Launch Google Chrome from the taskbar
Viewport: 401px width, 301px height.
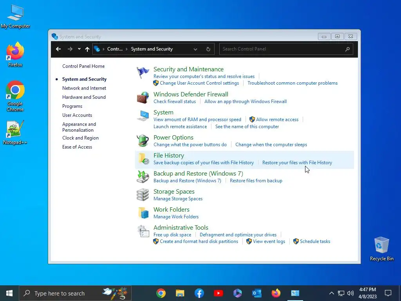pyautogui.click(x=161, y=293)
